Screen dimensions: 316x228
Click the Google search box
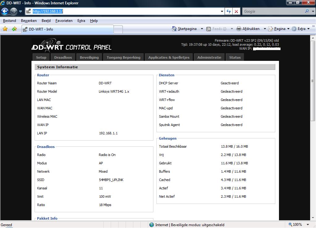[274, 11]
